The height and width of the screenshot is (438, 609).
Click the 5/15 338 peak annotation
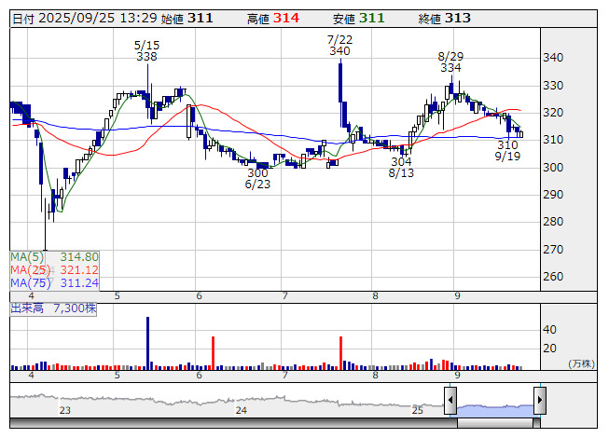pyautogui.click(x=145, y=50)
